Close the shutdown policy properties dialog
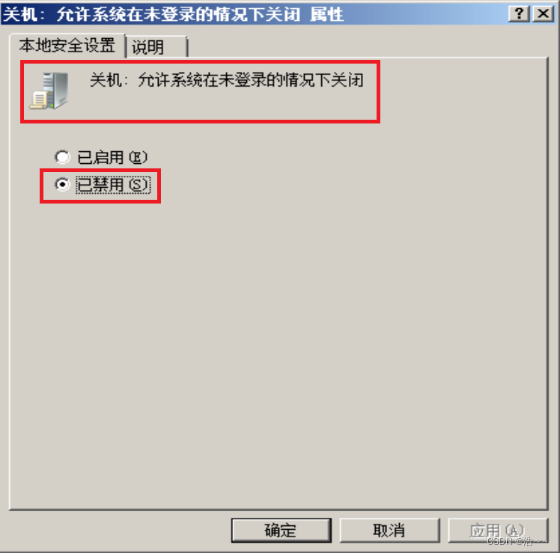Image resolution: width=560 pixels, height=553 pixels. tap(544, 13)
